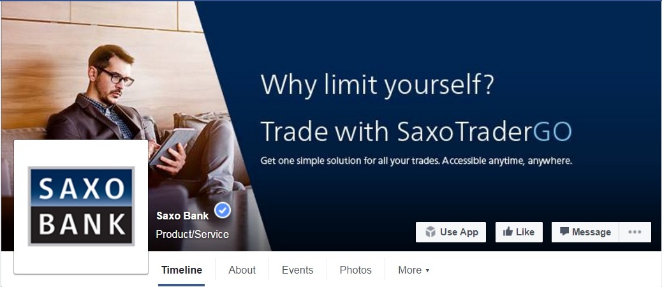Click the cube icon on Use App

[x=430, y=232]
